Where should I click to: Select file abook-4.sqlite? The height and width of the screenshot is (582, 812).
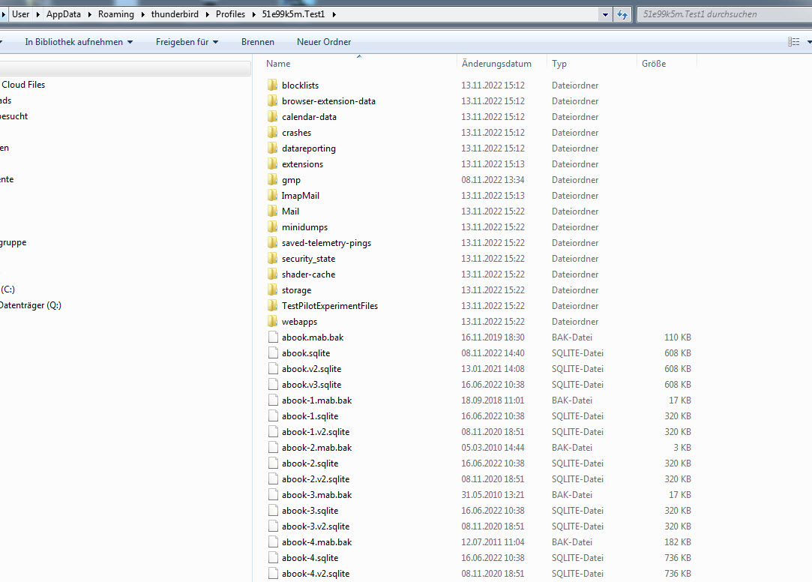click(x=310, y=558)
